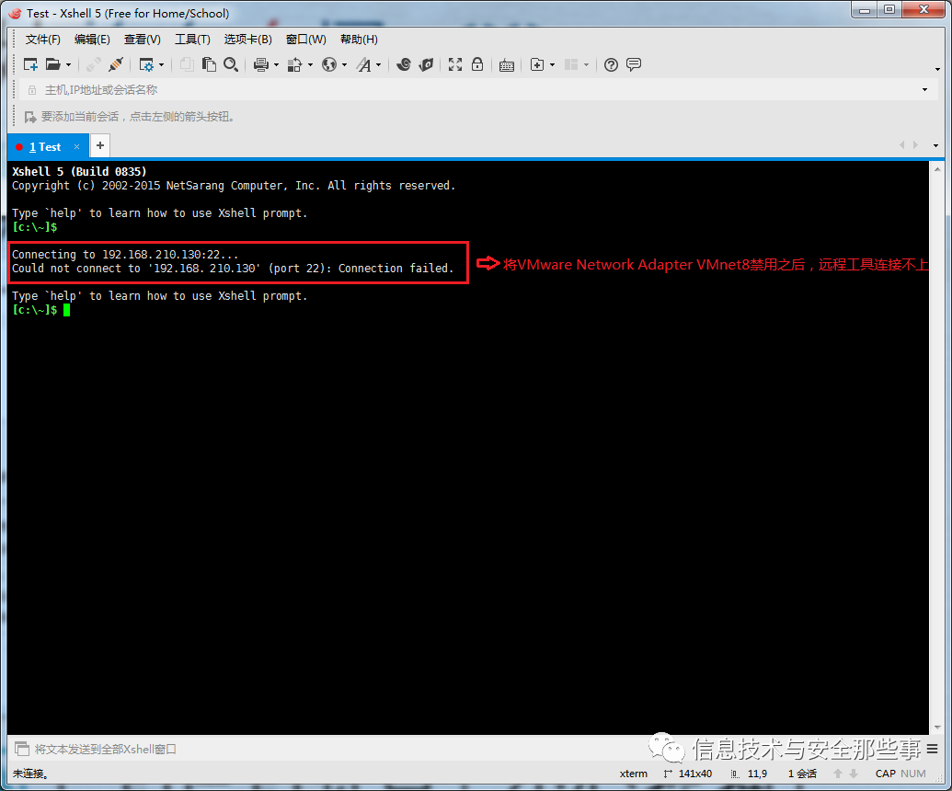The width and height of the screenshot is (952, 791).
Task: Open the 工具(T) menu
Action: (192, 40)
